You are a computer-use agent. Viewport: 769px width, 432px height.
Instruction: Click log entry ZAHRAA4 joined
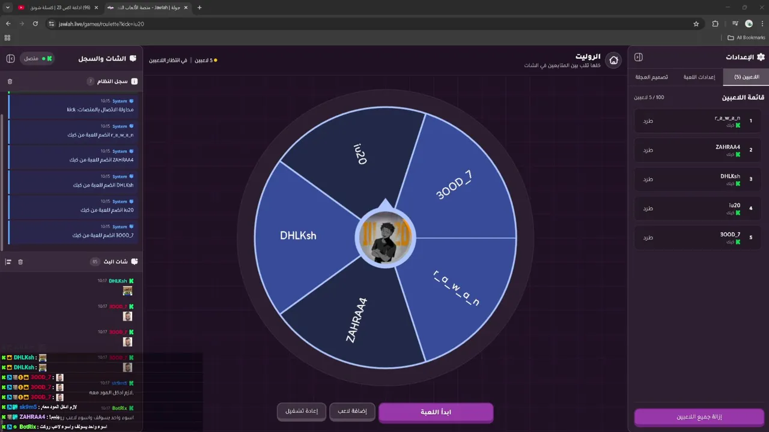[x=74, y=156]
